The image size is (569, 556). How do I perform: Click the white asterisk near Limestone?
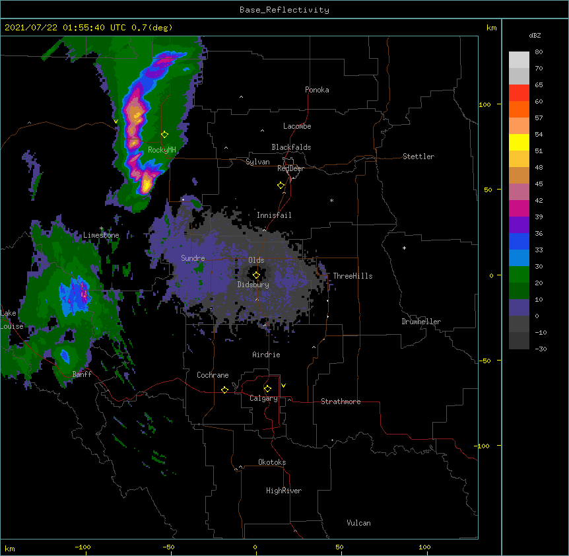point(101,228)
